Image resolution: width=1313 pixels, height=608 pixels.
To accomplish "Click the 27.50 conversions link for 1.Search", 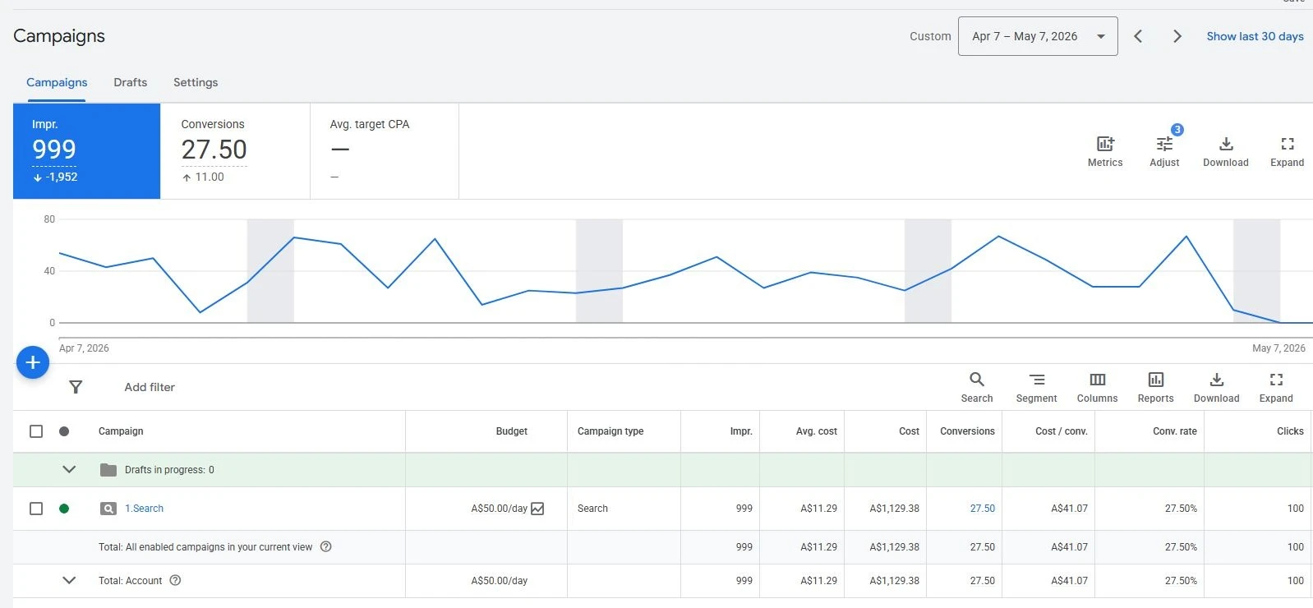I will coord(982,509).
